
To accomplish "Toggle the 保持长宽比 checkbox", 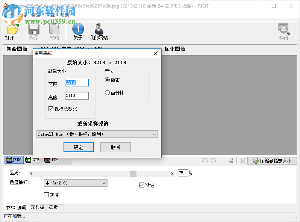I will (x=51, y=109).
